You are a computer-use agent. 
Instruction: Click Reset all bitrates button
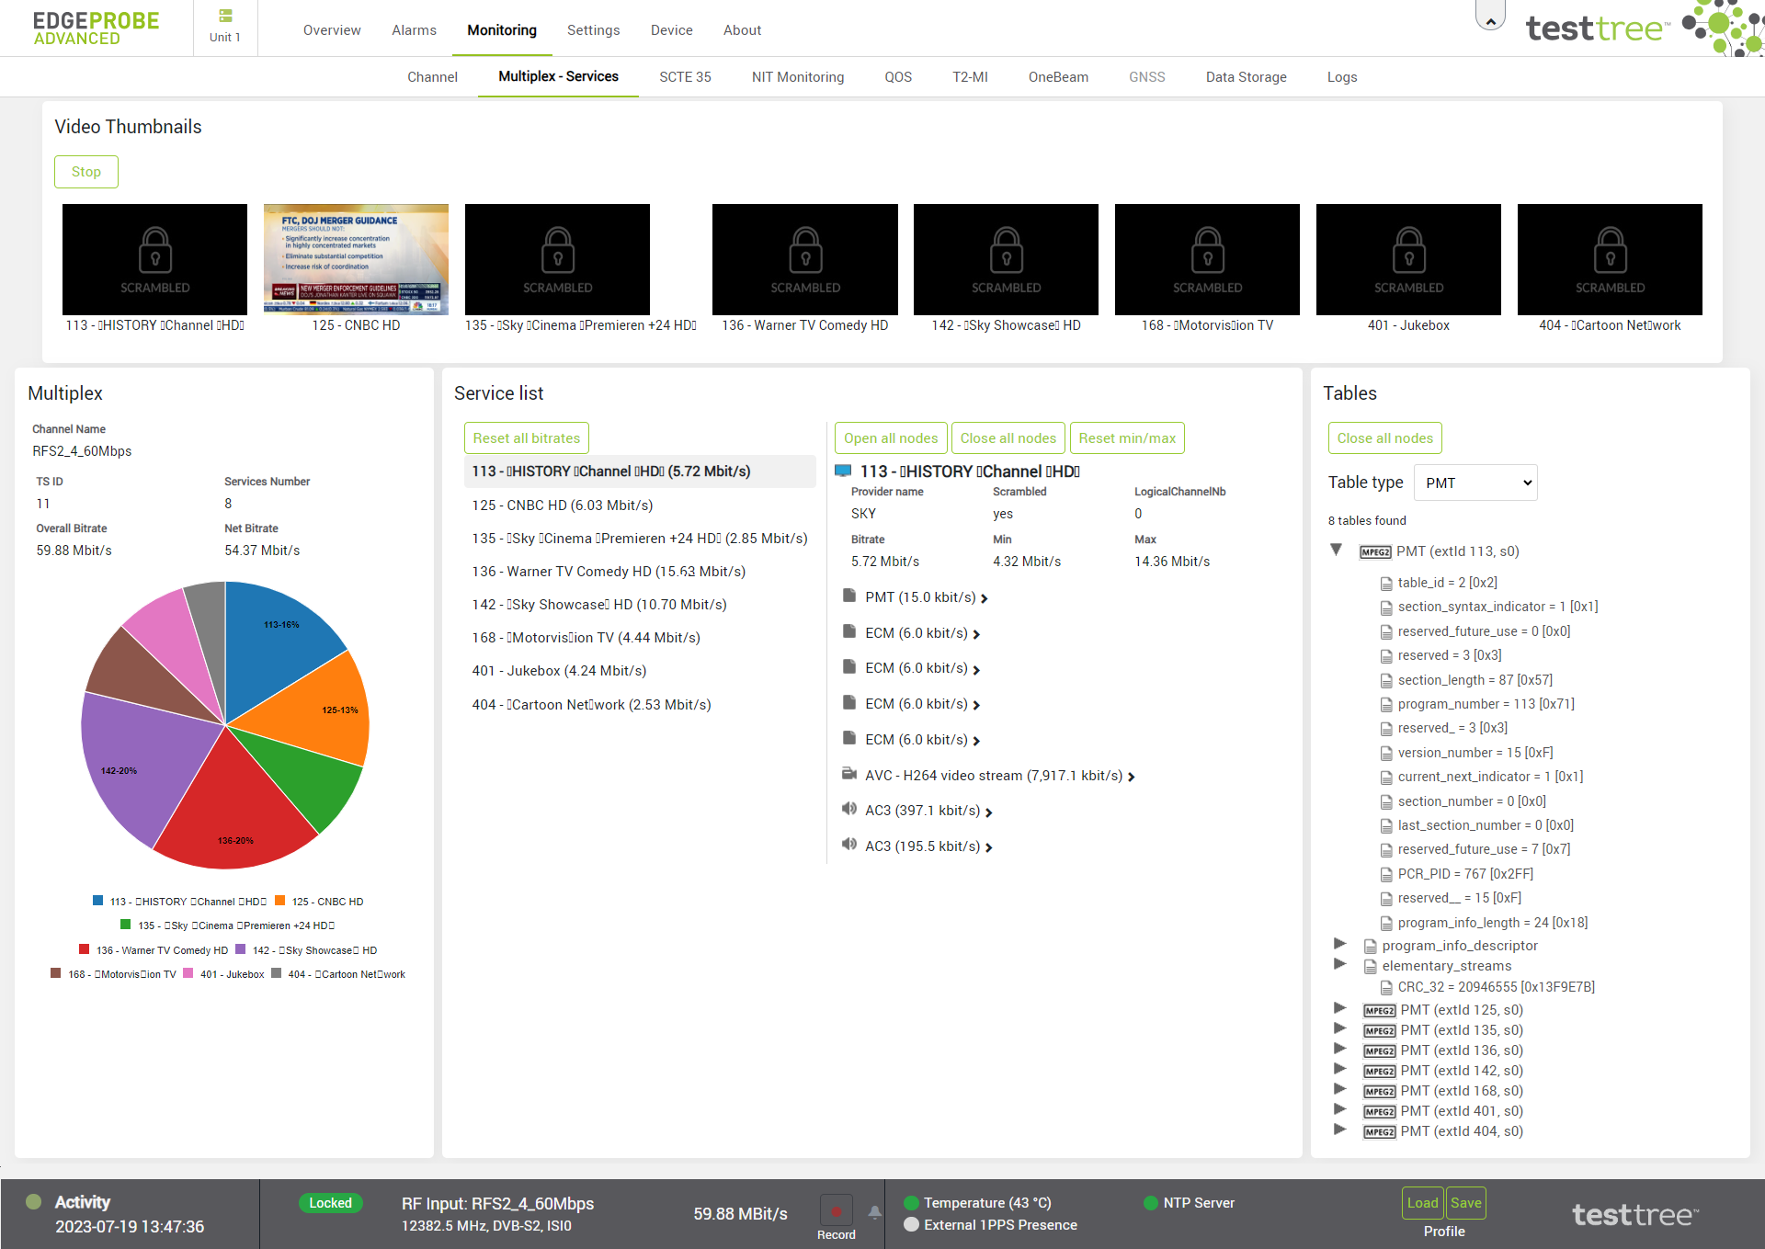(x=526, y=438)
